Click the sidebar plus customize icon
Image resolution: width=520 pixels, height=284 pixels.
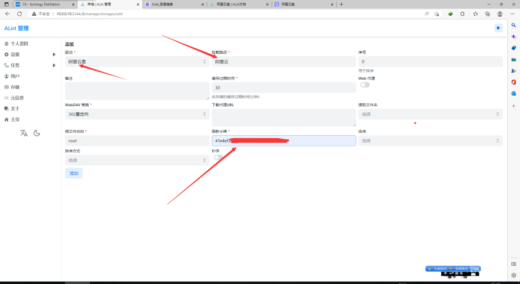[514, 106]
